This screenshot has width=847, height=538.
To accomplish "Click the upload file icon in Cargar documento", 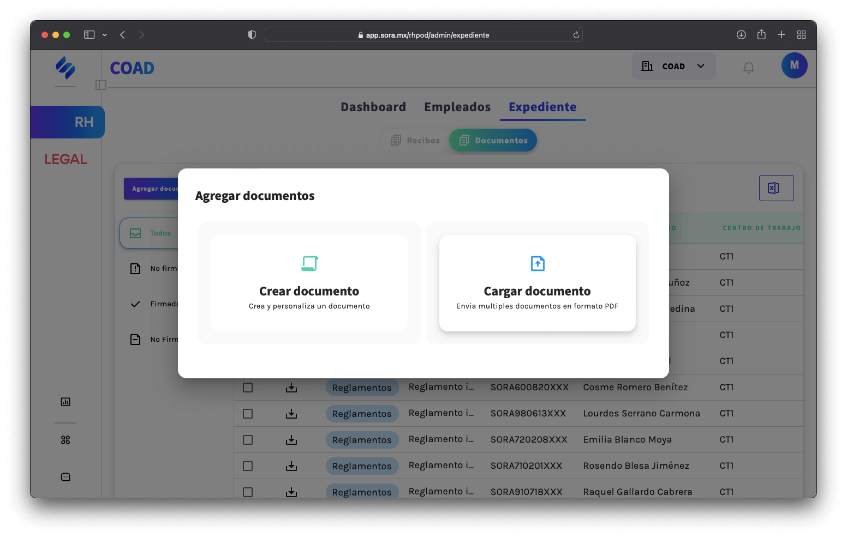I will [538, 263].
